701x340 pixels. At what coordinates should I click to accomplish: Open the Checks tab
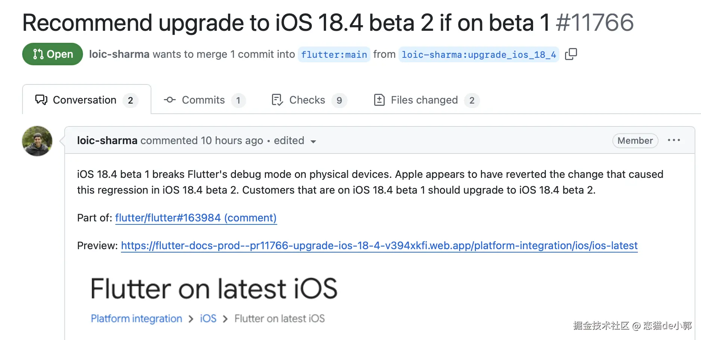coord(307,100)
